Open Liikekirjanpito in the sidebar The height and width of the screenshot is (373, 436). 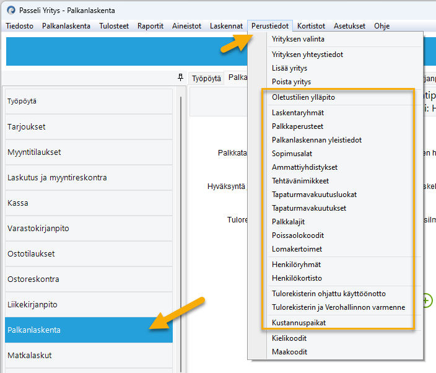pyautogui.click(x=32, y=305)
